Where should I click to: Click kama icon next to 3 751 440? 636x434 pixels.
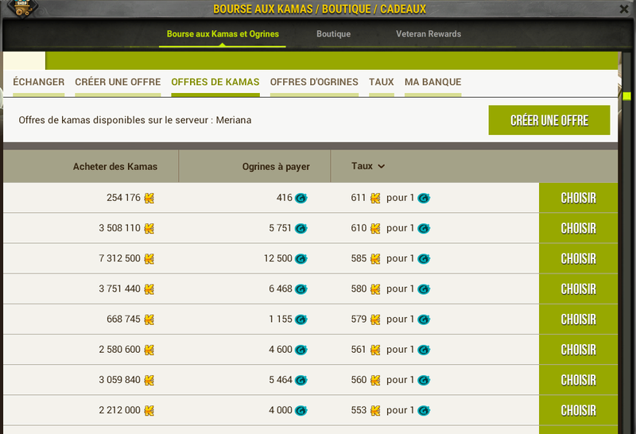tap(149, 289)
